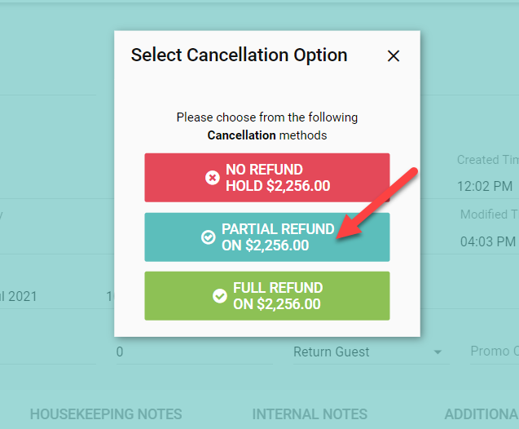Pick FULL REFUND ON $2,256.00
The height and width of the screenshot is (429, 519).
267,295
